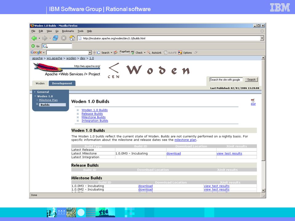Open the Go menu

pyautogui.click(x=57, y=31)
